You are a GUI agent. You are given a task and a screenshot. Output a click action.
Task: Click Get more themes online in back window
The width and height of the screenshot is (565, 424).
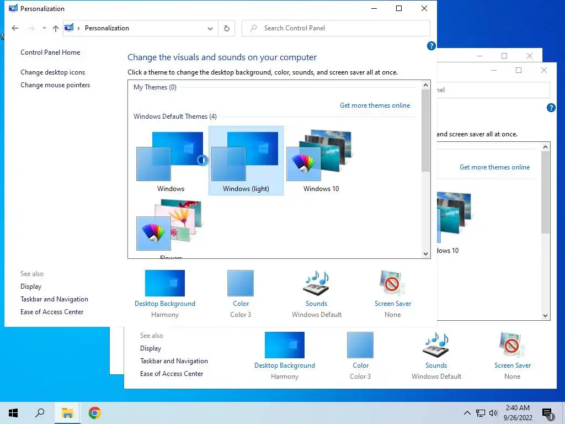(494, 167)
